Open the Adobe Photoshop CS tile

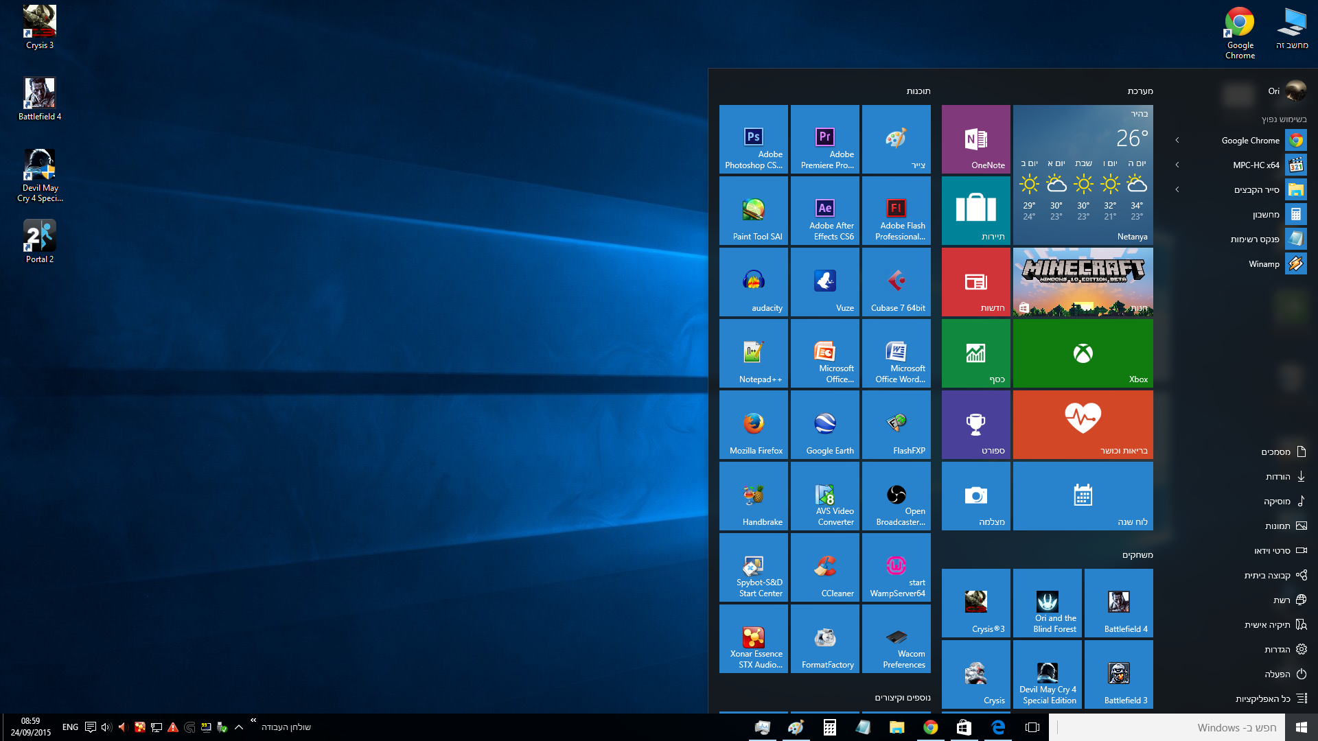coord(754,139)
